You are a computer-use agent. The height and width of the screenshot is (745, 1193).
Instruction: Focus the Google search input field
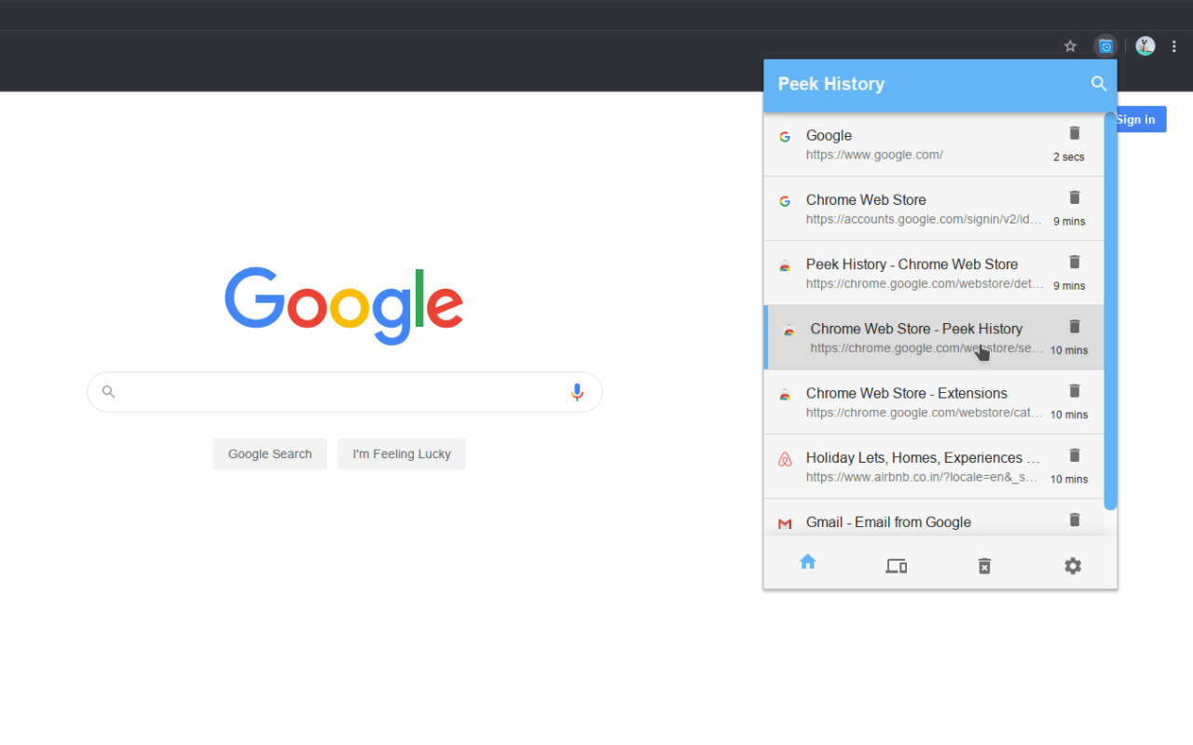[344, 392]
